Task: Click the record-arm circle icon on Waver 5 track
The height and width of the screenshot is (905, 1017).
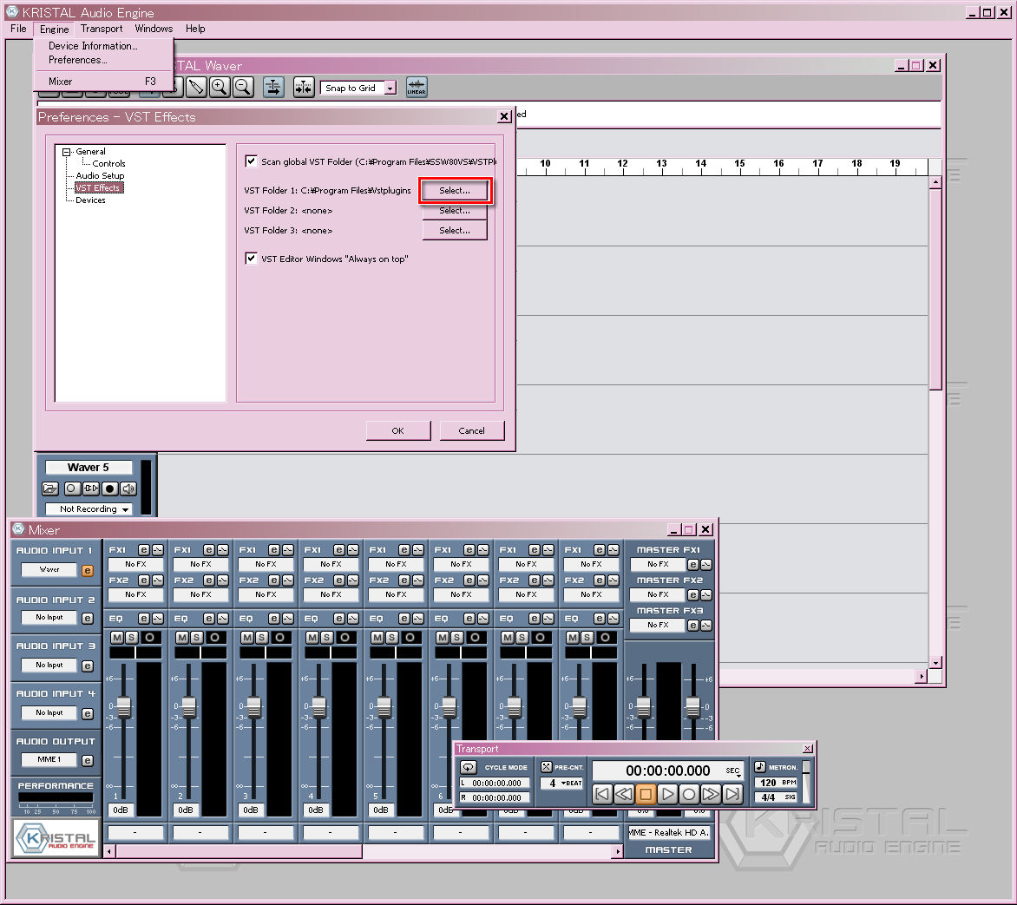Action: [72, 489]
